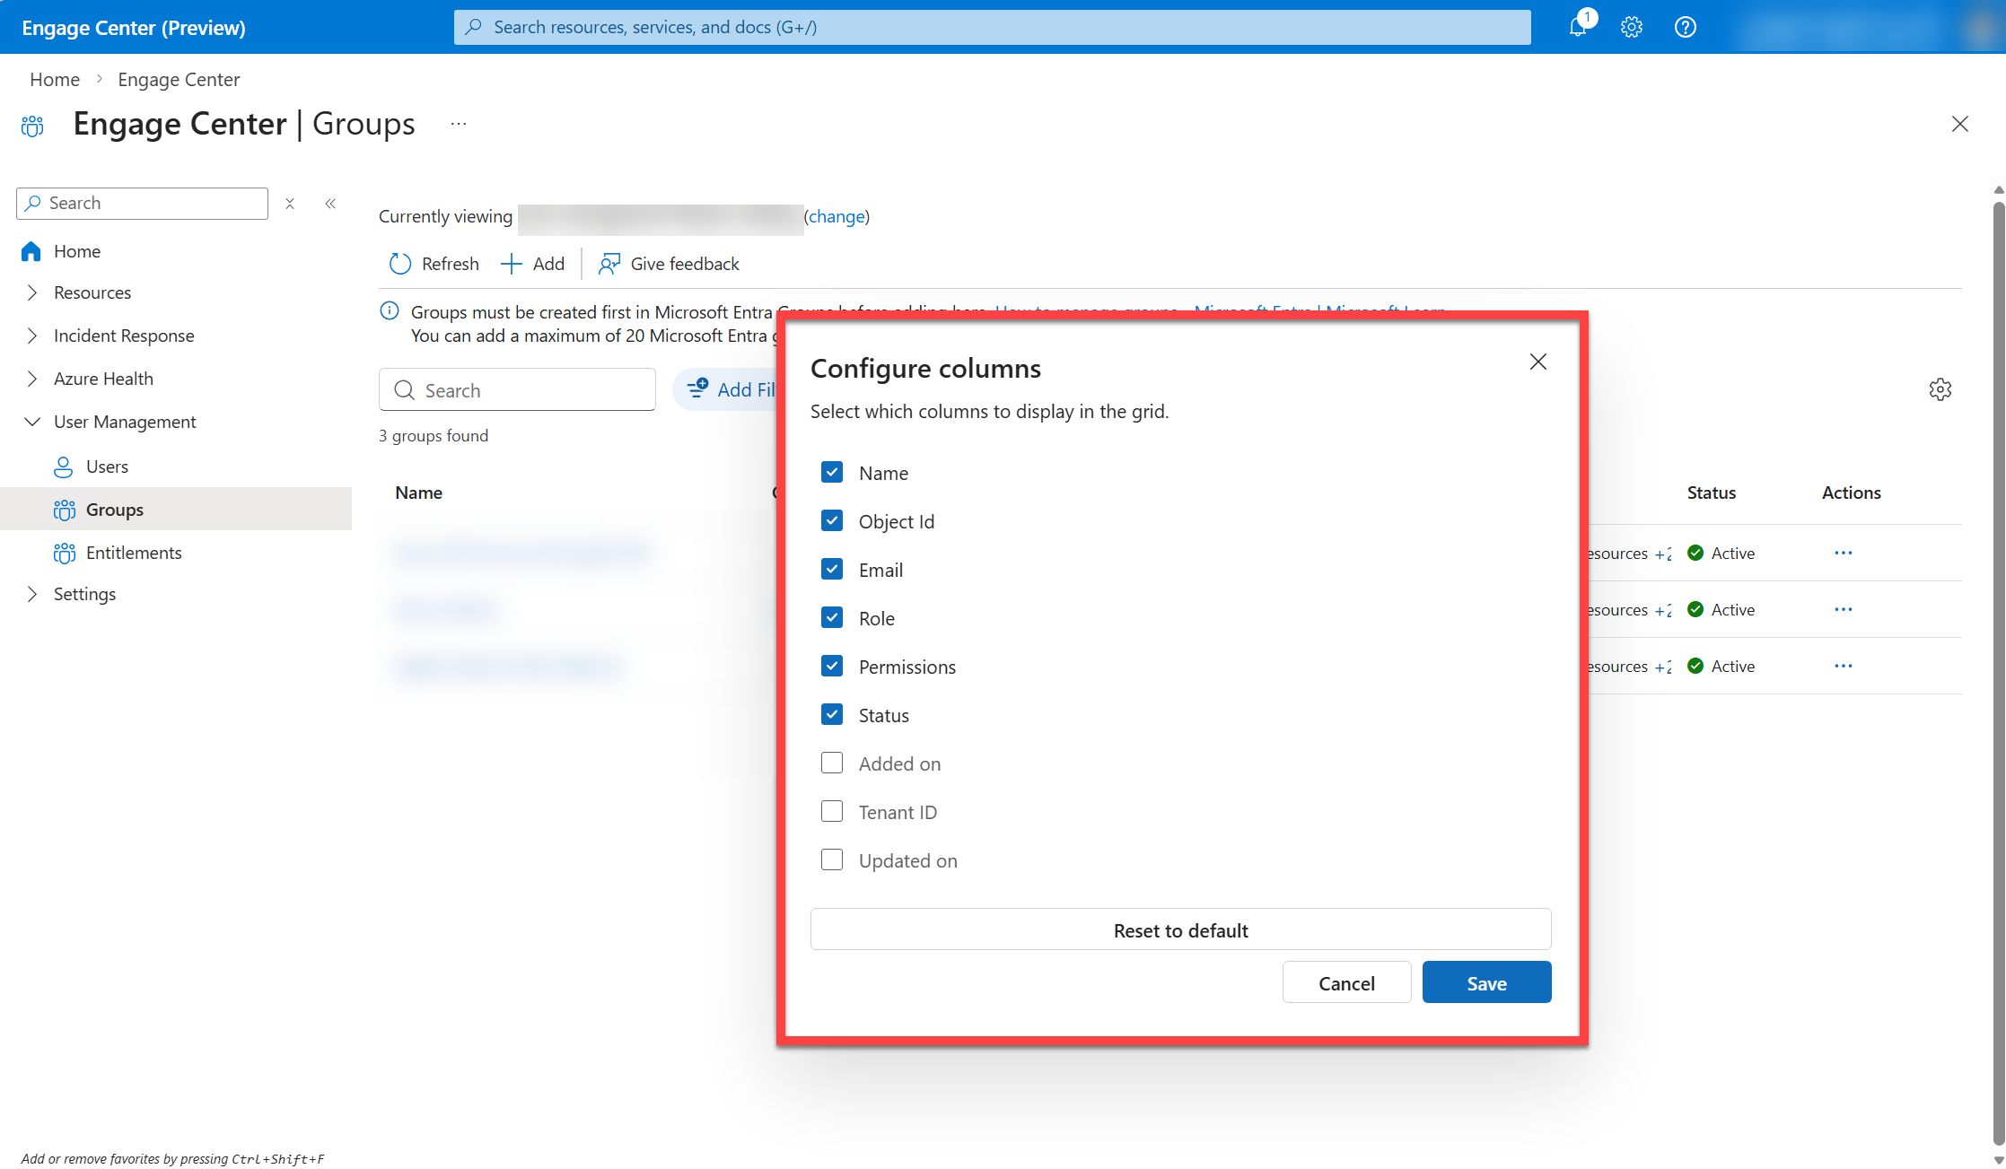Collapse the sidebar navigation menu

(330, 204)
